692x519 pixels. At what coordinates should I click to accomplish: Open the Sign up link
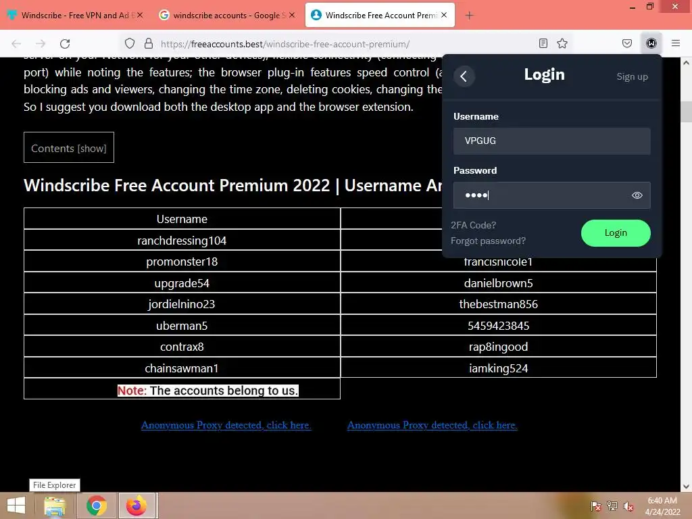point(632,76)
